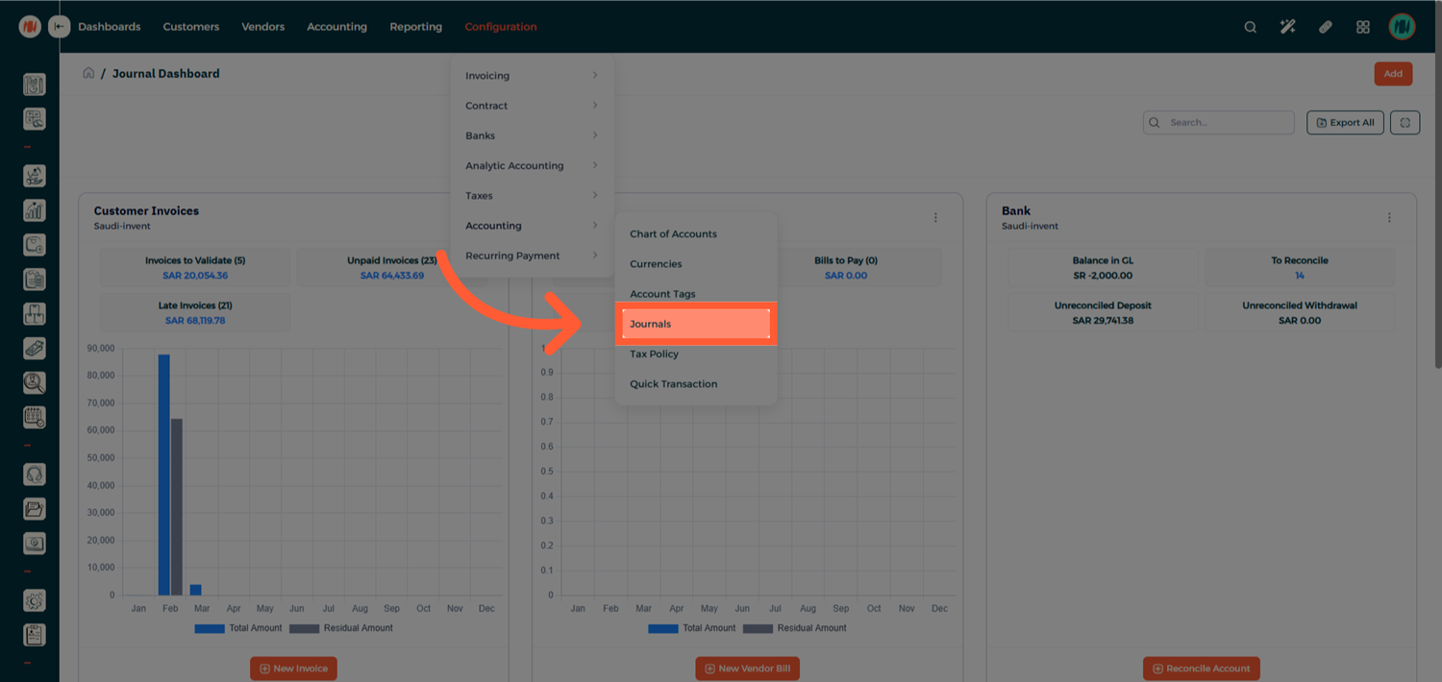Click the link attachment icon in header
Image resolution: width=1442 pixels, height=682 pixels.
tap(1325, 27)
